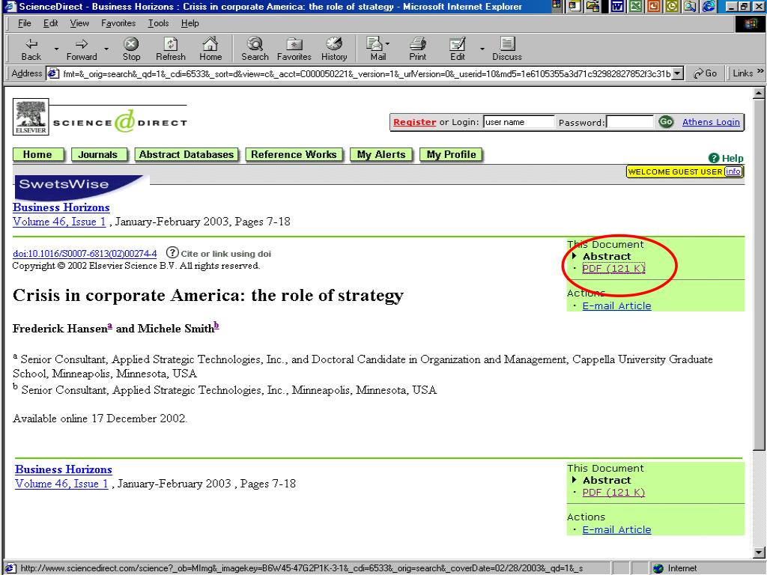
Task: Open the Tools menu
Action: [159, 23]
